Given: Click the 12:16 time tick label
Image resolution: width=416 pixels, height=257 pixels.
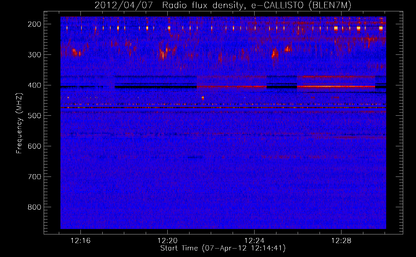Looking at the screenshot, I should pos(81,241).
